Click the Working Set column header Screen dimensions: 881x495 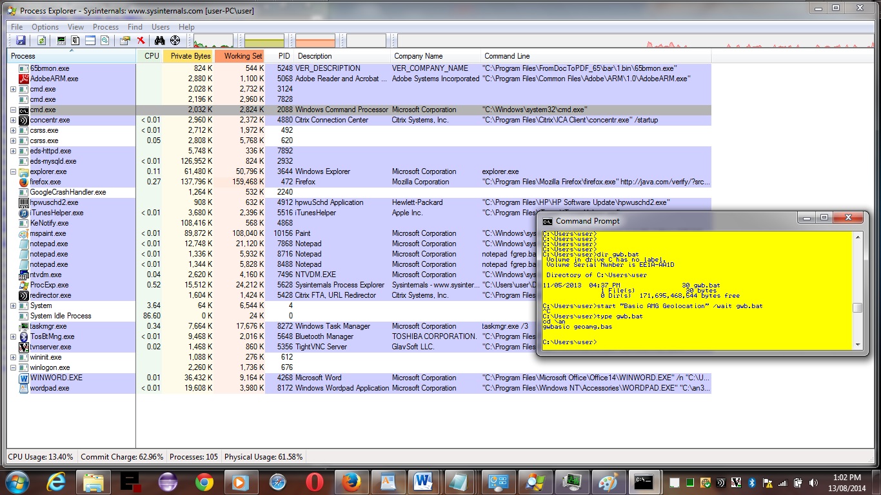coord(243,56)
